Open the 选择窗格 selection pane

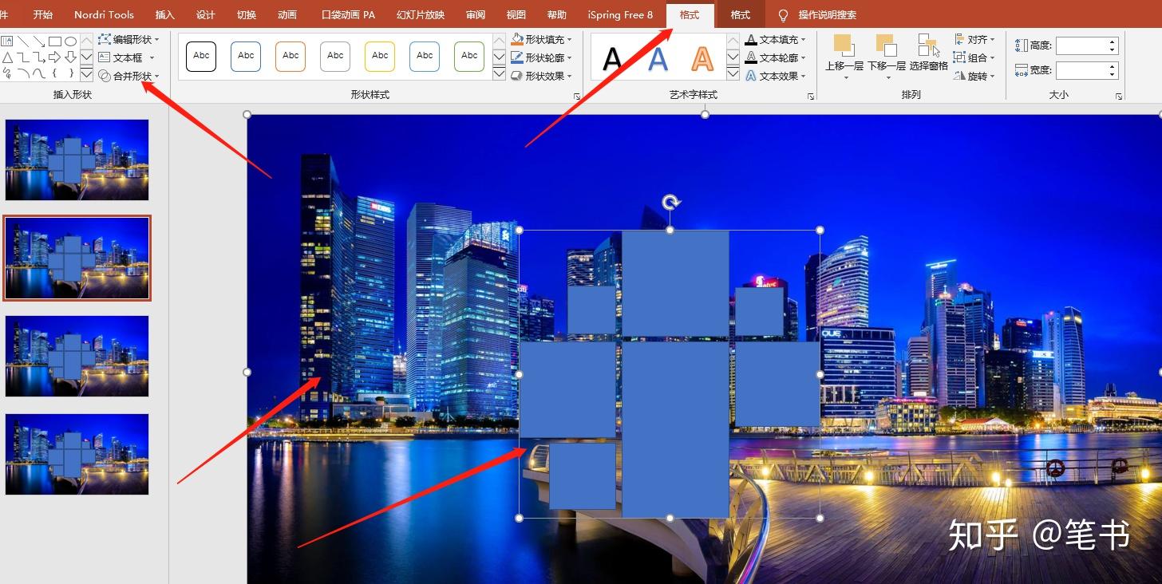(x=928, y=53)
